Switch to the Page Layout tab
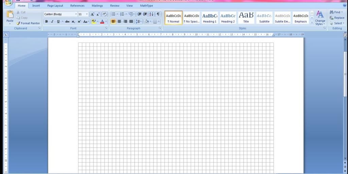Image resolution: width=348 pixels, height=174 pixels. coord(55,6)
